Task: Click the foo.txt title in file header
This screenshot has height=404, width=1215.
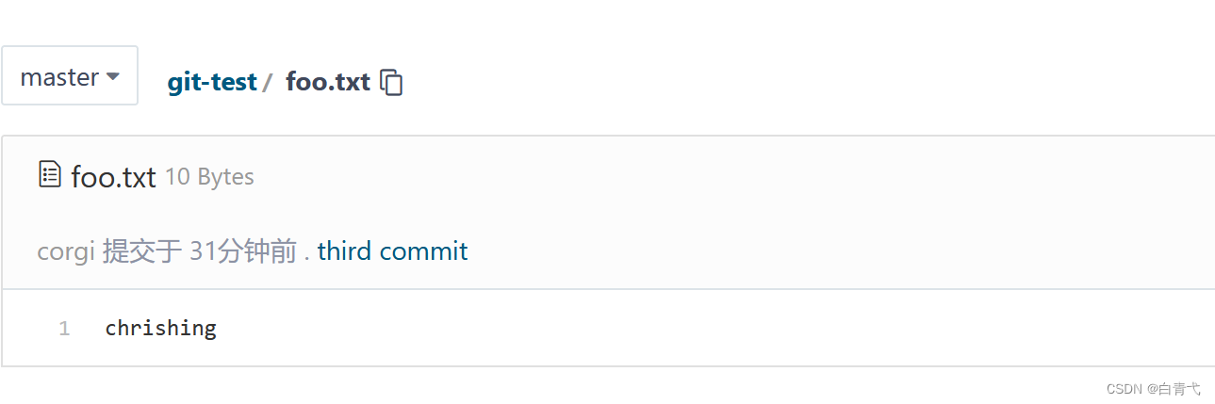Action: click(x=113, y=177)
